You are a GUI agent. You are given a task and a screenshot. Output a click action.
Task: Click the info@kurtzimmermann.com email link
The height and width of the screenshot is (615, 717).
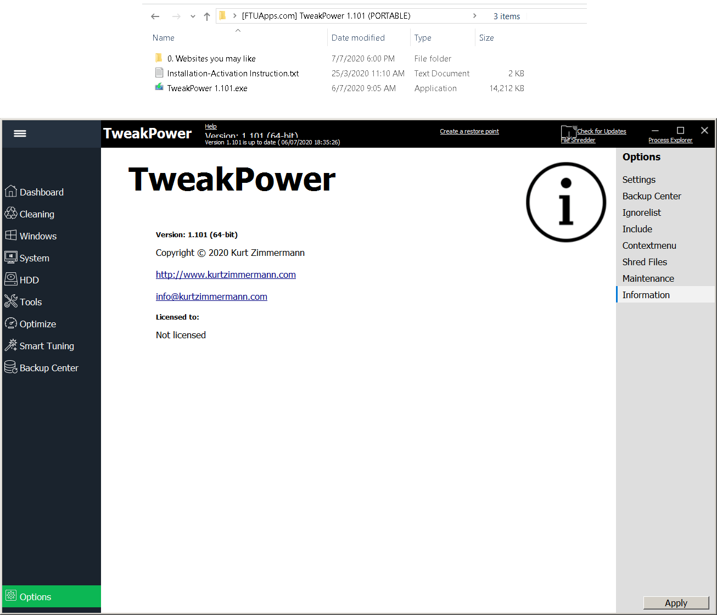[211, 297]
